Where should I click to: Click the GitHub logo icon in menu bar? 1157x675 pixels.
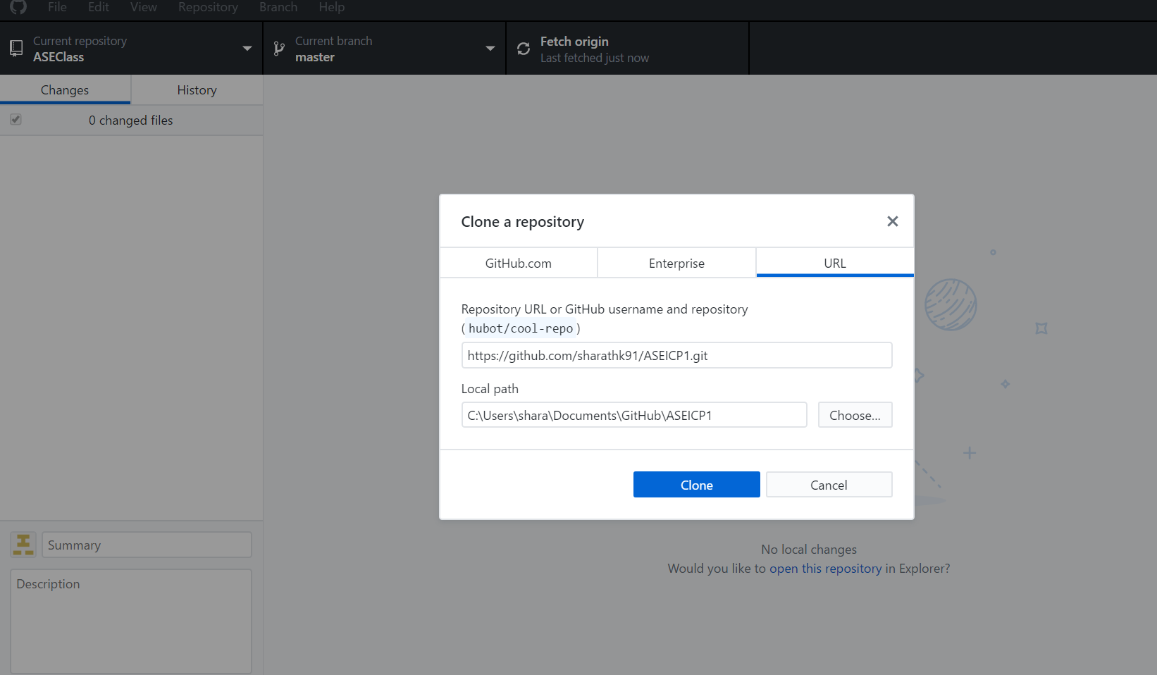(18, 7)
